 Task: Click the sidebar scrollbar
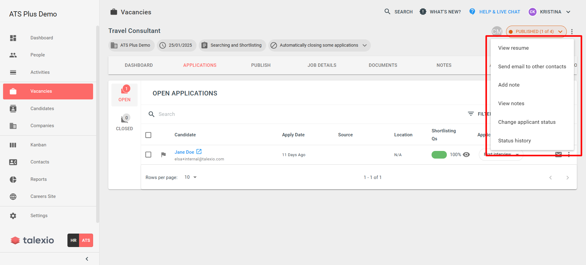coord(98,124)
